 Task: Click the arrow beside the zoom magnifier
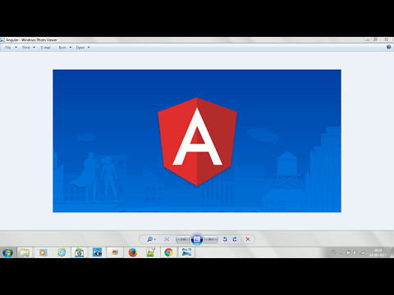pos(155,239)
